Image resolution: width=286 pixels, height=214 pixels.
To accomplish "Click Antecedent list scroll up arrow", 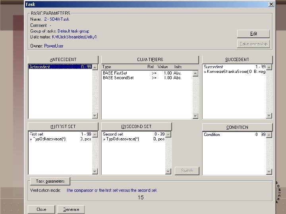I will (95, 67).
